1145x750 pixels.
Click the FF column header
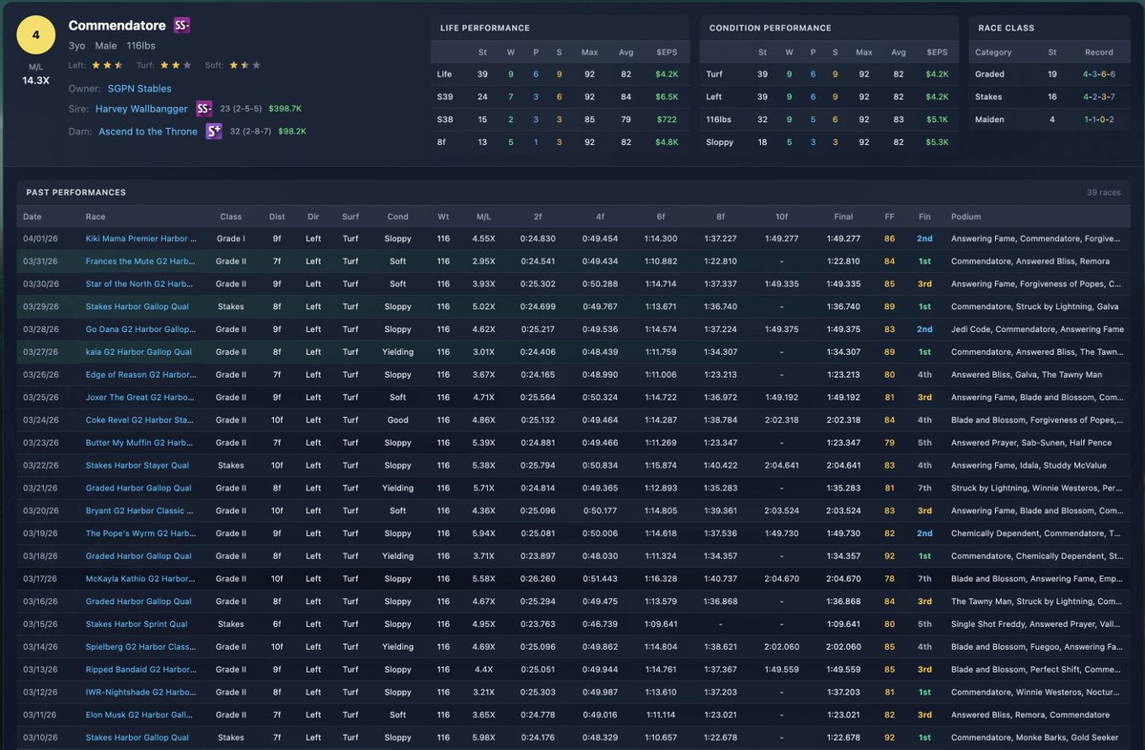(x=889, y=217)
